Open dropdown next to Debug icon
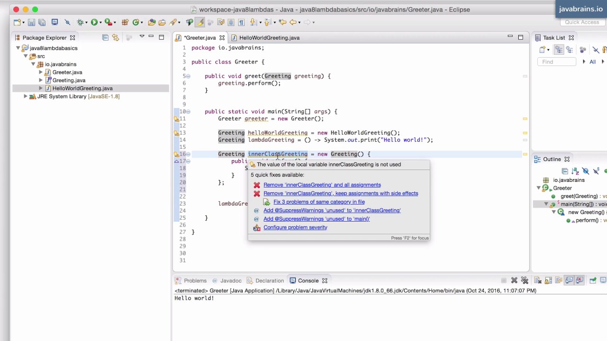 86,23
